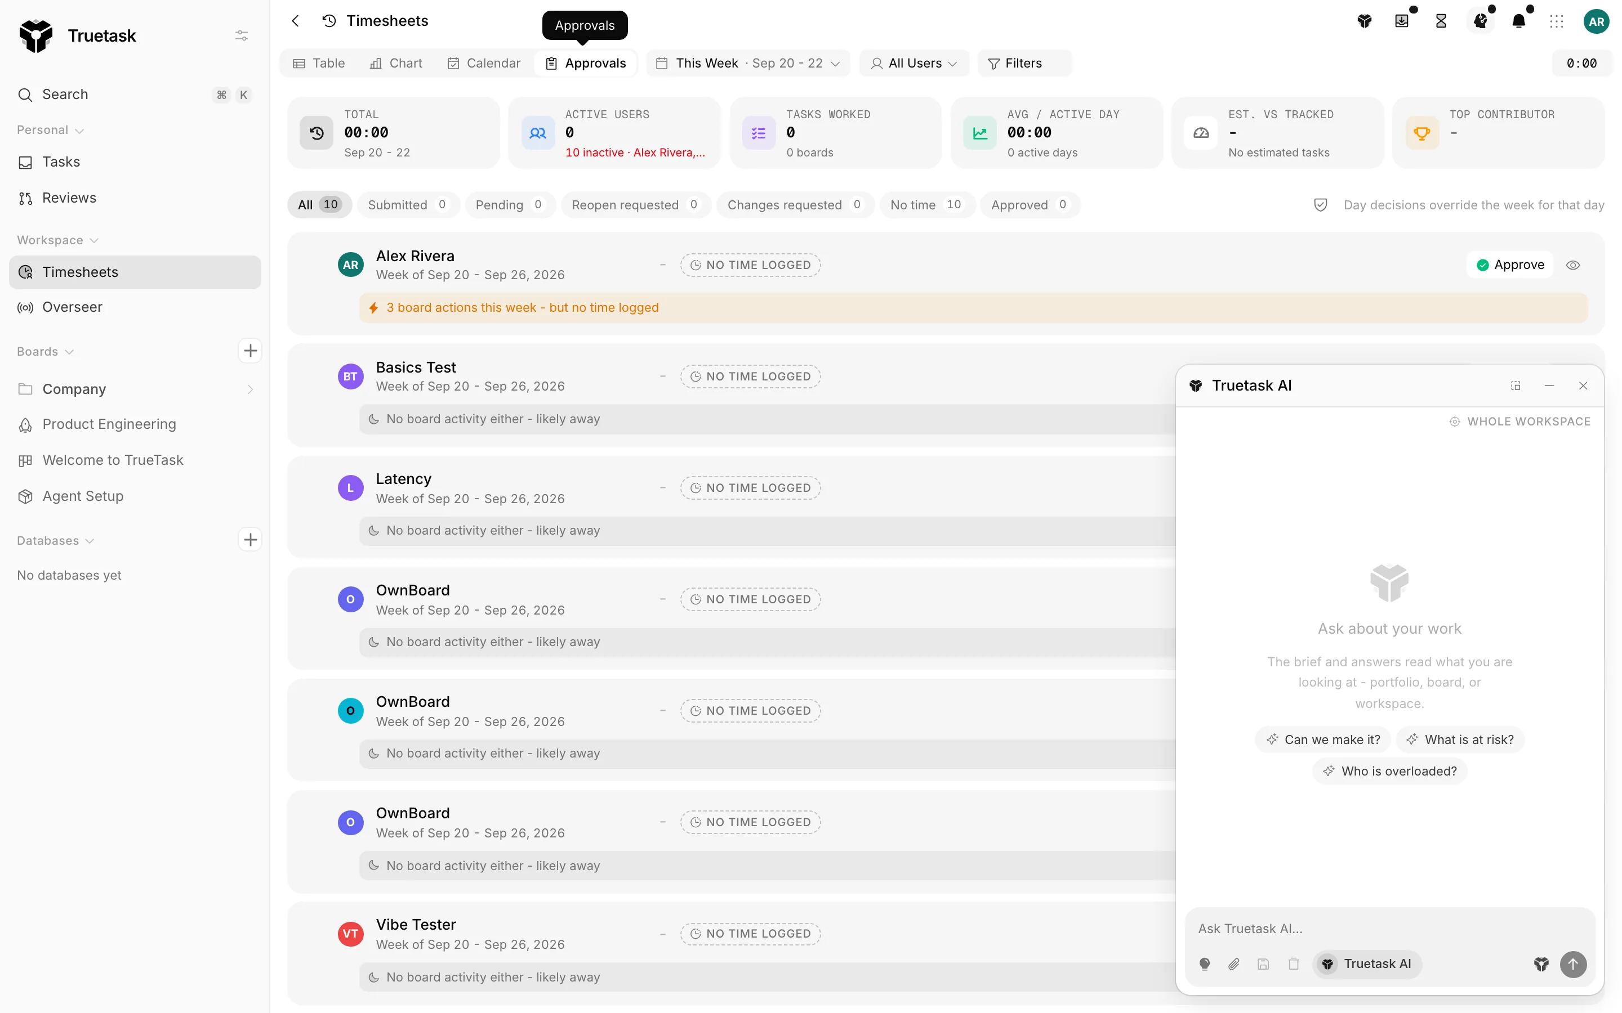Send the AI message with the arrow button
The image size is (1622, 1013).
coord(1573,964)
